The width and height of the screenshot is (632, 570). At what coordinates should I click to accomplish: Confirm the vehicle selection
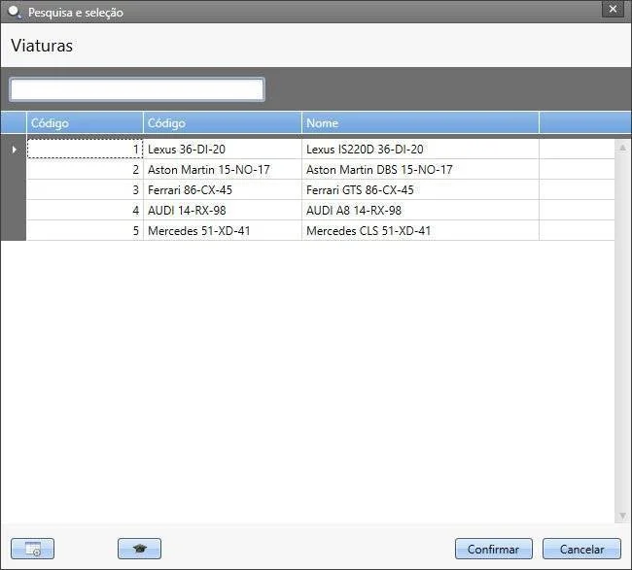pos(493,549)
